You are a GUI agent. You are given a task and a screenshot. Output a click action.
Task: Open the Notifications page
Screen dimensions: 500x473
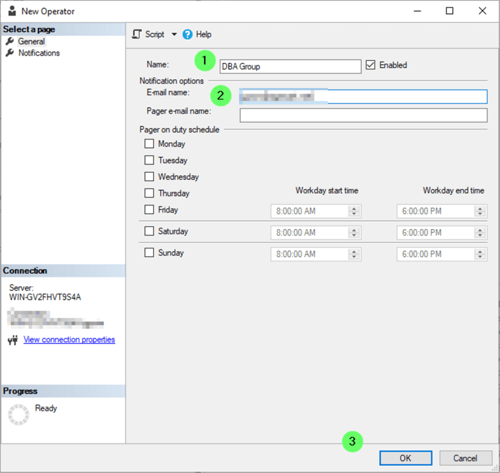click(39, 53)
